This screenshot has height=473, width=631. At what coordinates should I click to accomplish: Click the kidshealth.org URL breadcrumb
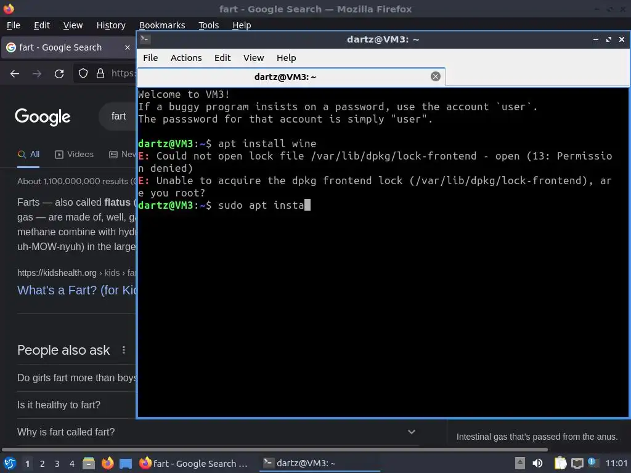(x=76, y=273)
